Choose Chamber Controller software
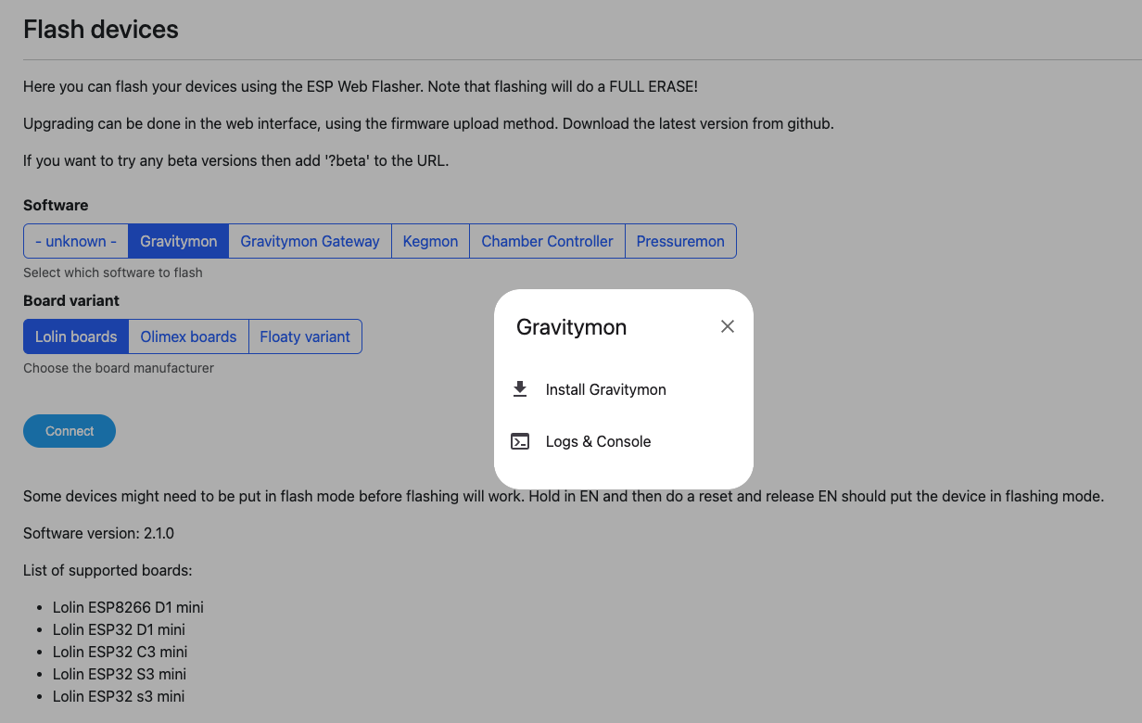 point(547,241)
